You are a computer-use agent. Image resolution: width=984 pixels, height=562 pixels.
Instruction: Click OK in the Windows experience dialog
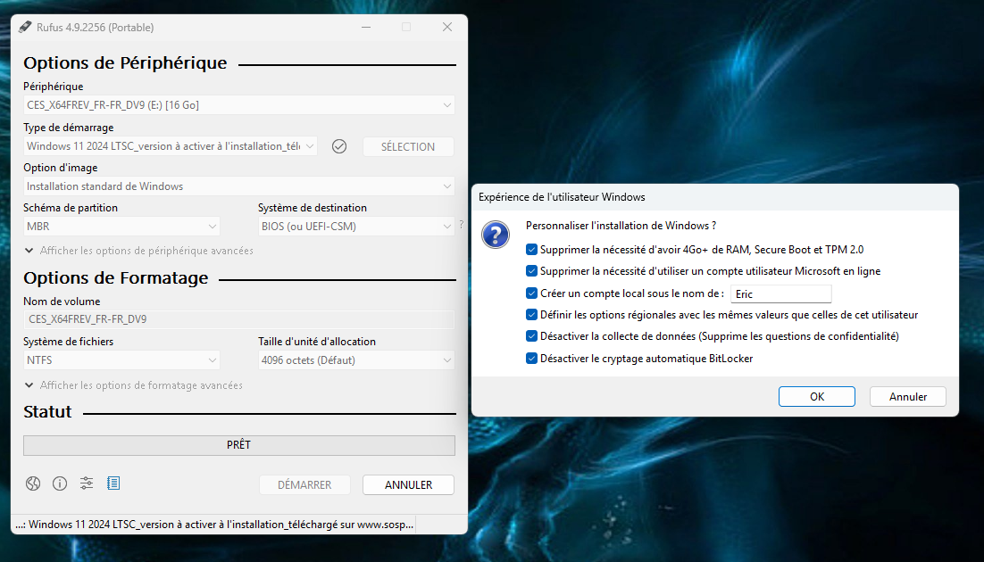point(816,396)
